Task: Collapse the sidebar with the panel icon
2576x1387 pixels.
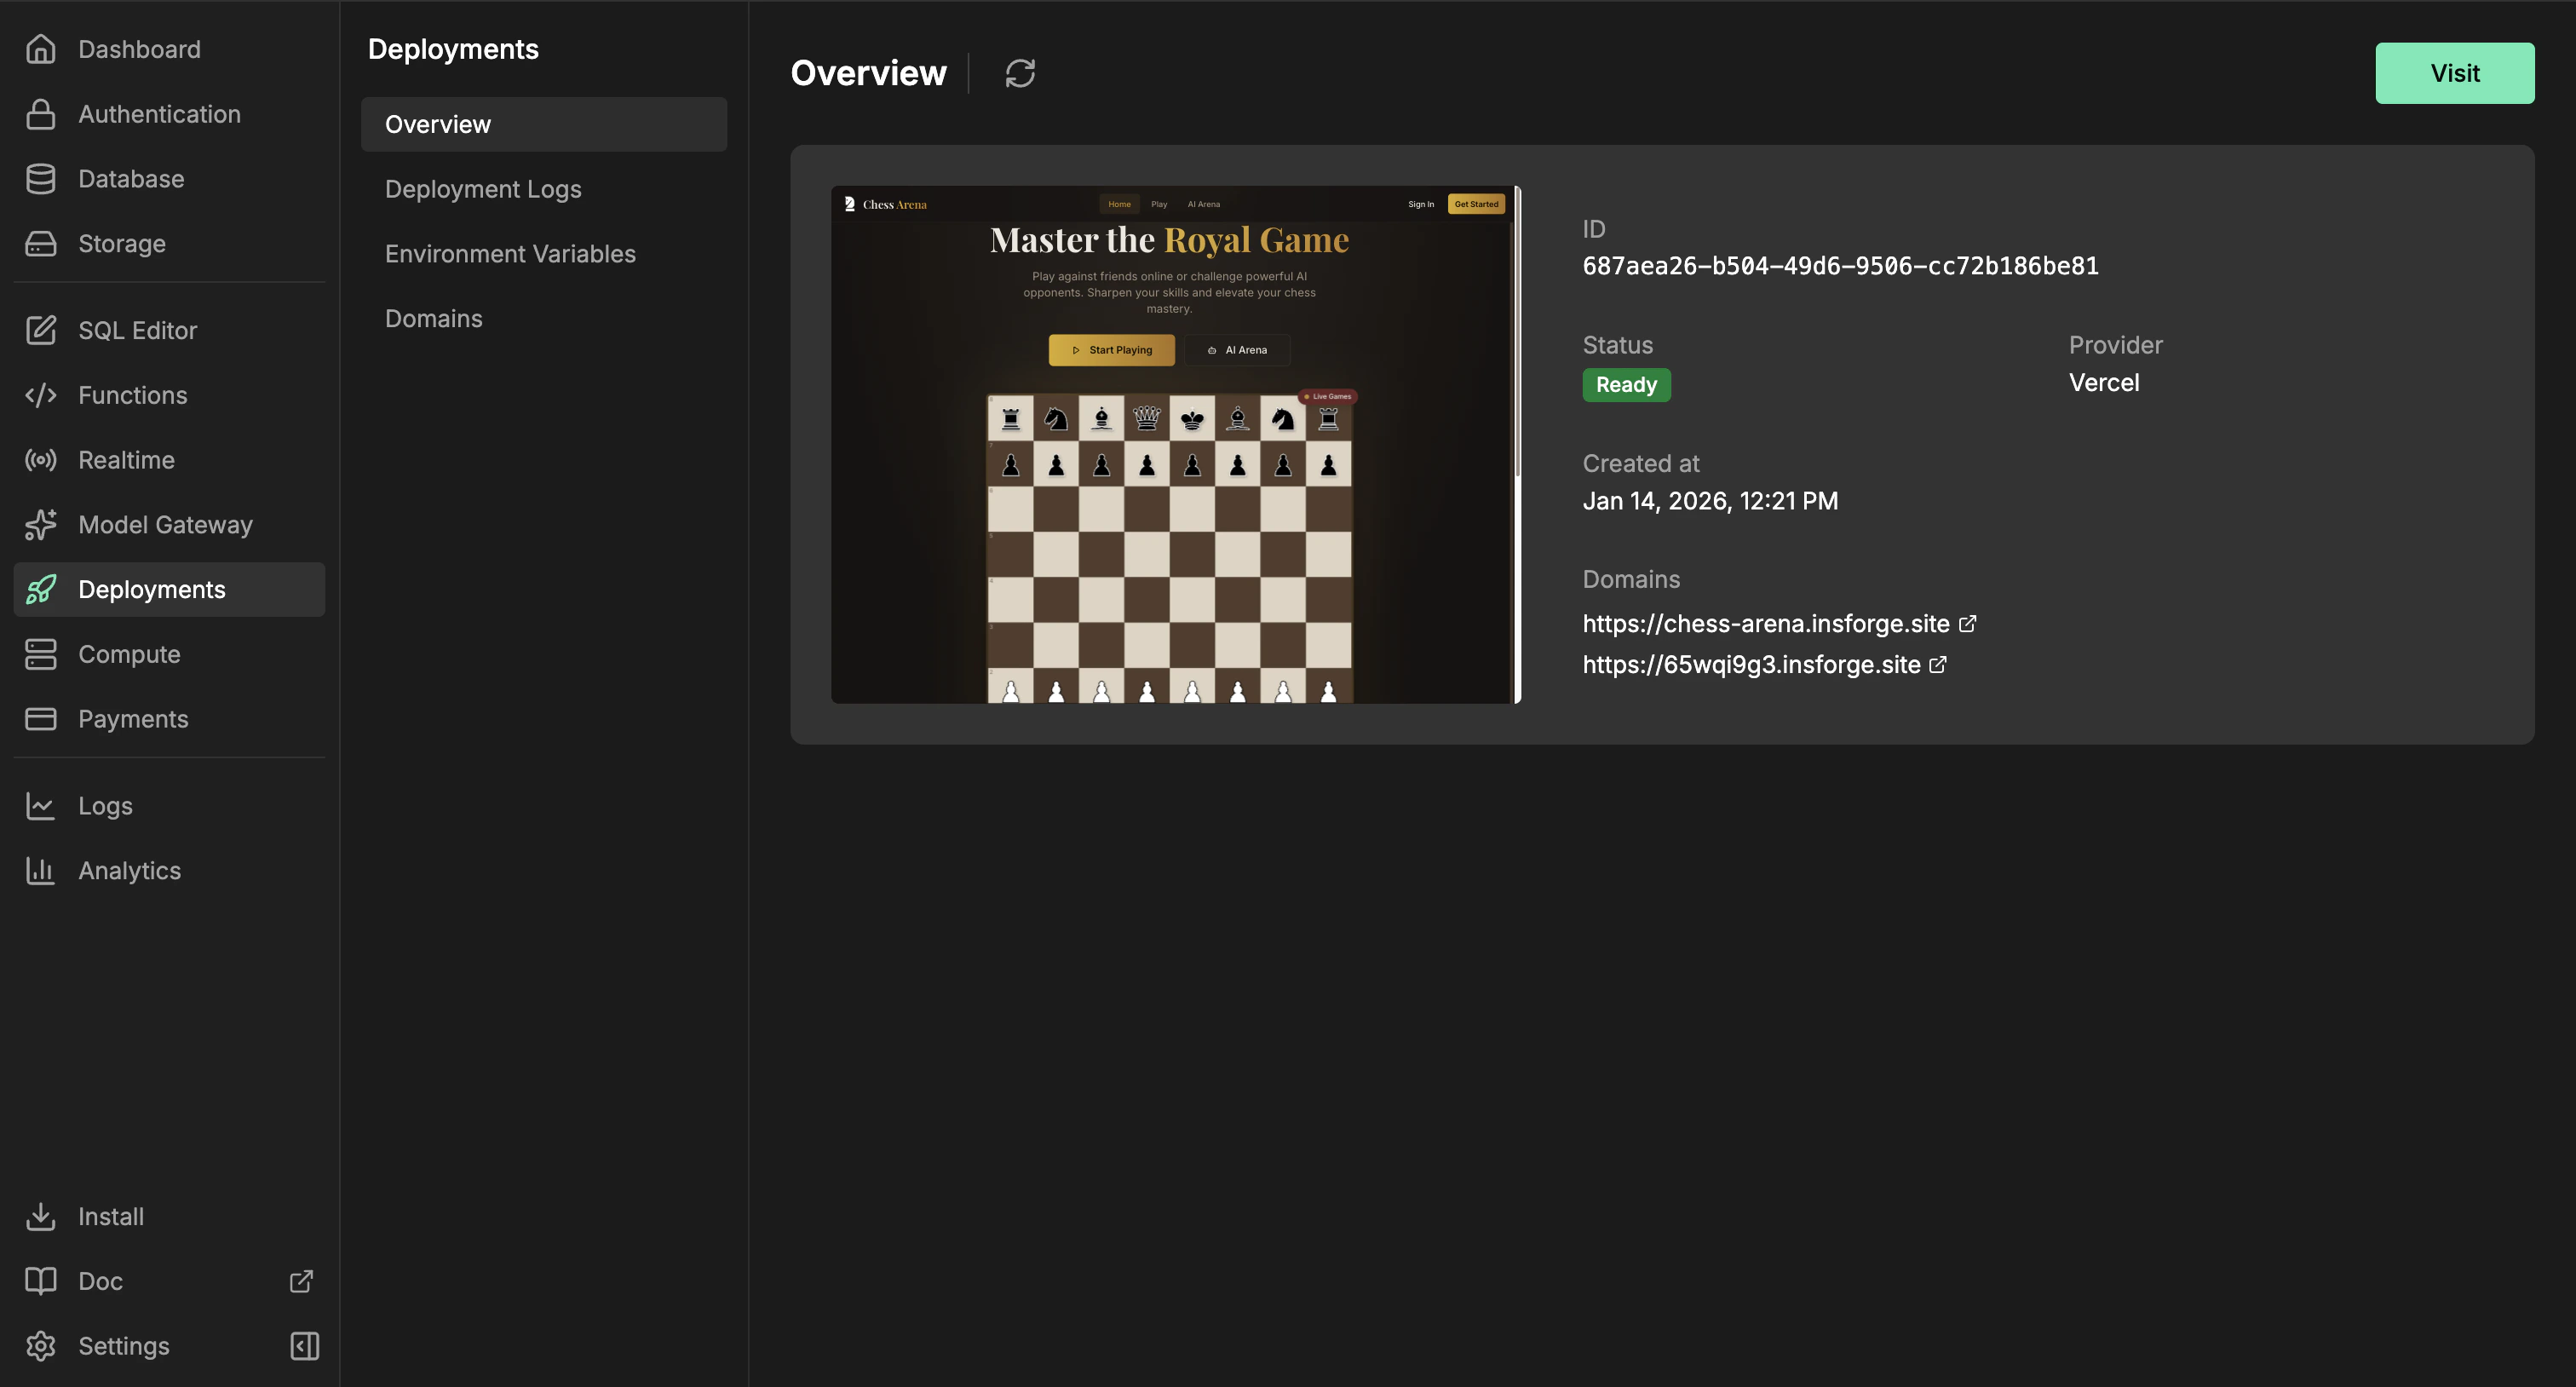Action: (304, 1346)
